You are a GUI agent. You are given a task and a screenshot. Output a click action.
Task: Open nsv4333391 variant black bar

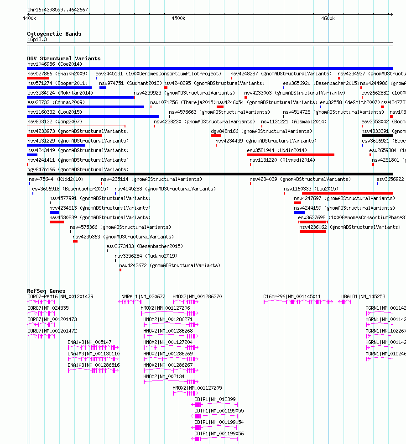click(x=377, y=136)
